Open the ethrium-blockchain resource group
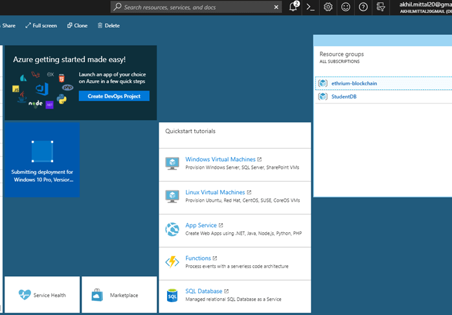The width and height of the screenshot is (452, 315). point(354,83)
